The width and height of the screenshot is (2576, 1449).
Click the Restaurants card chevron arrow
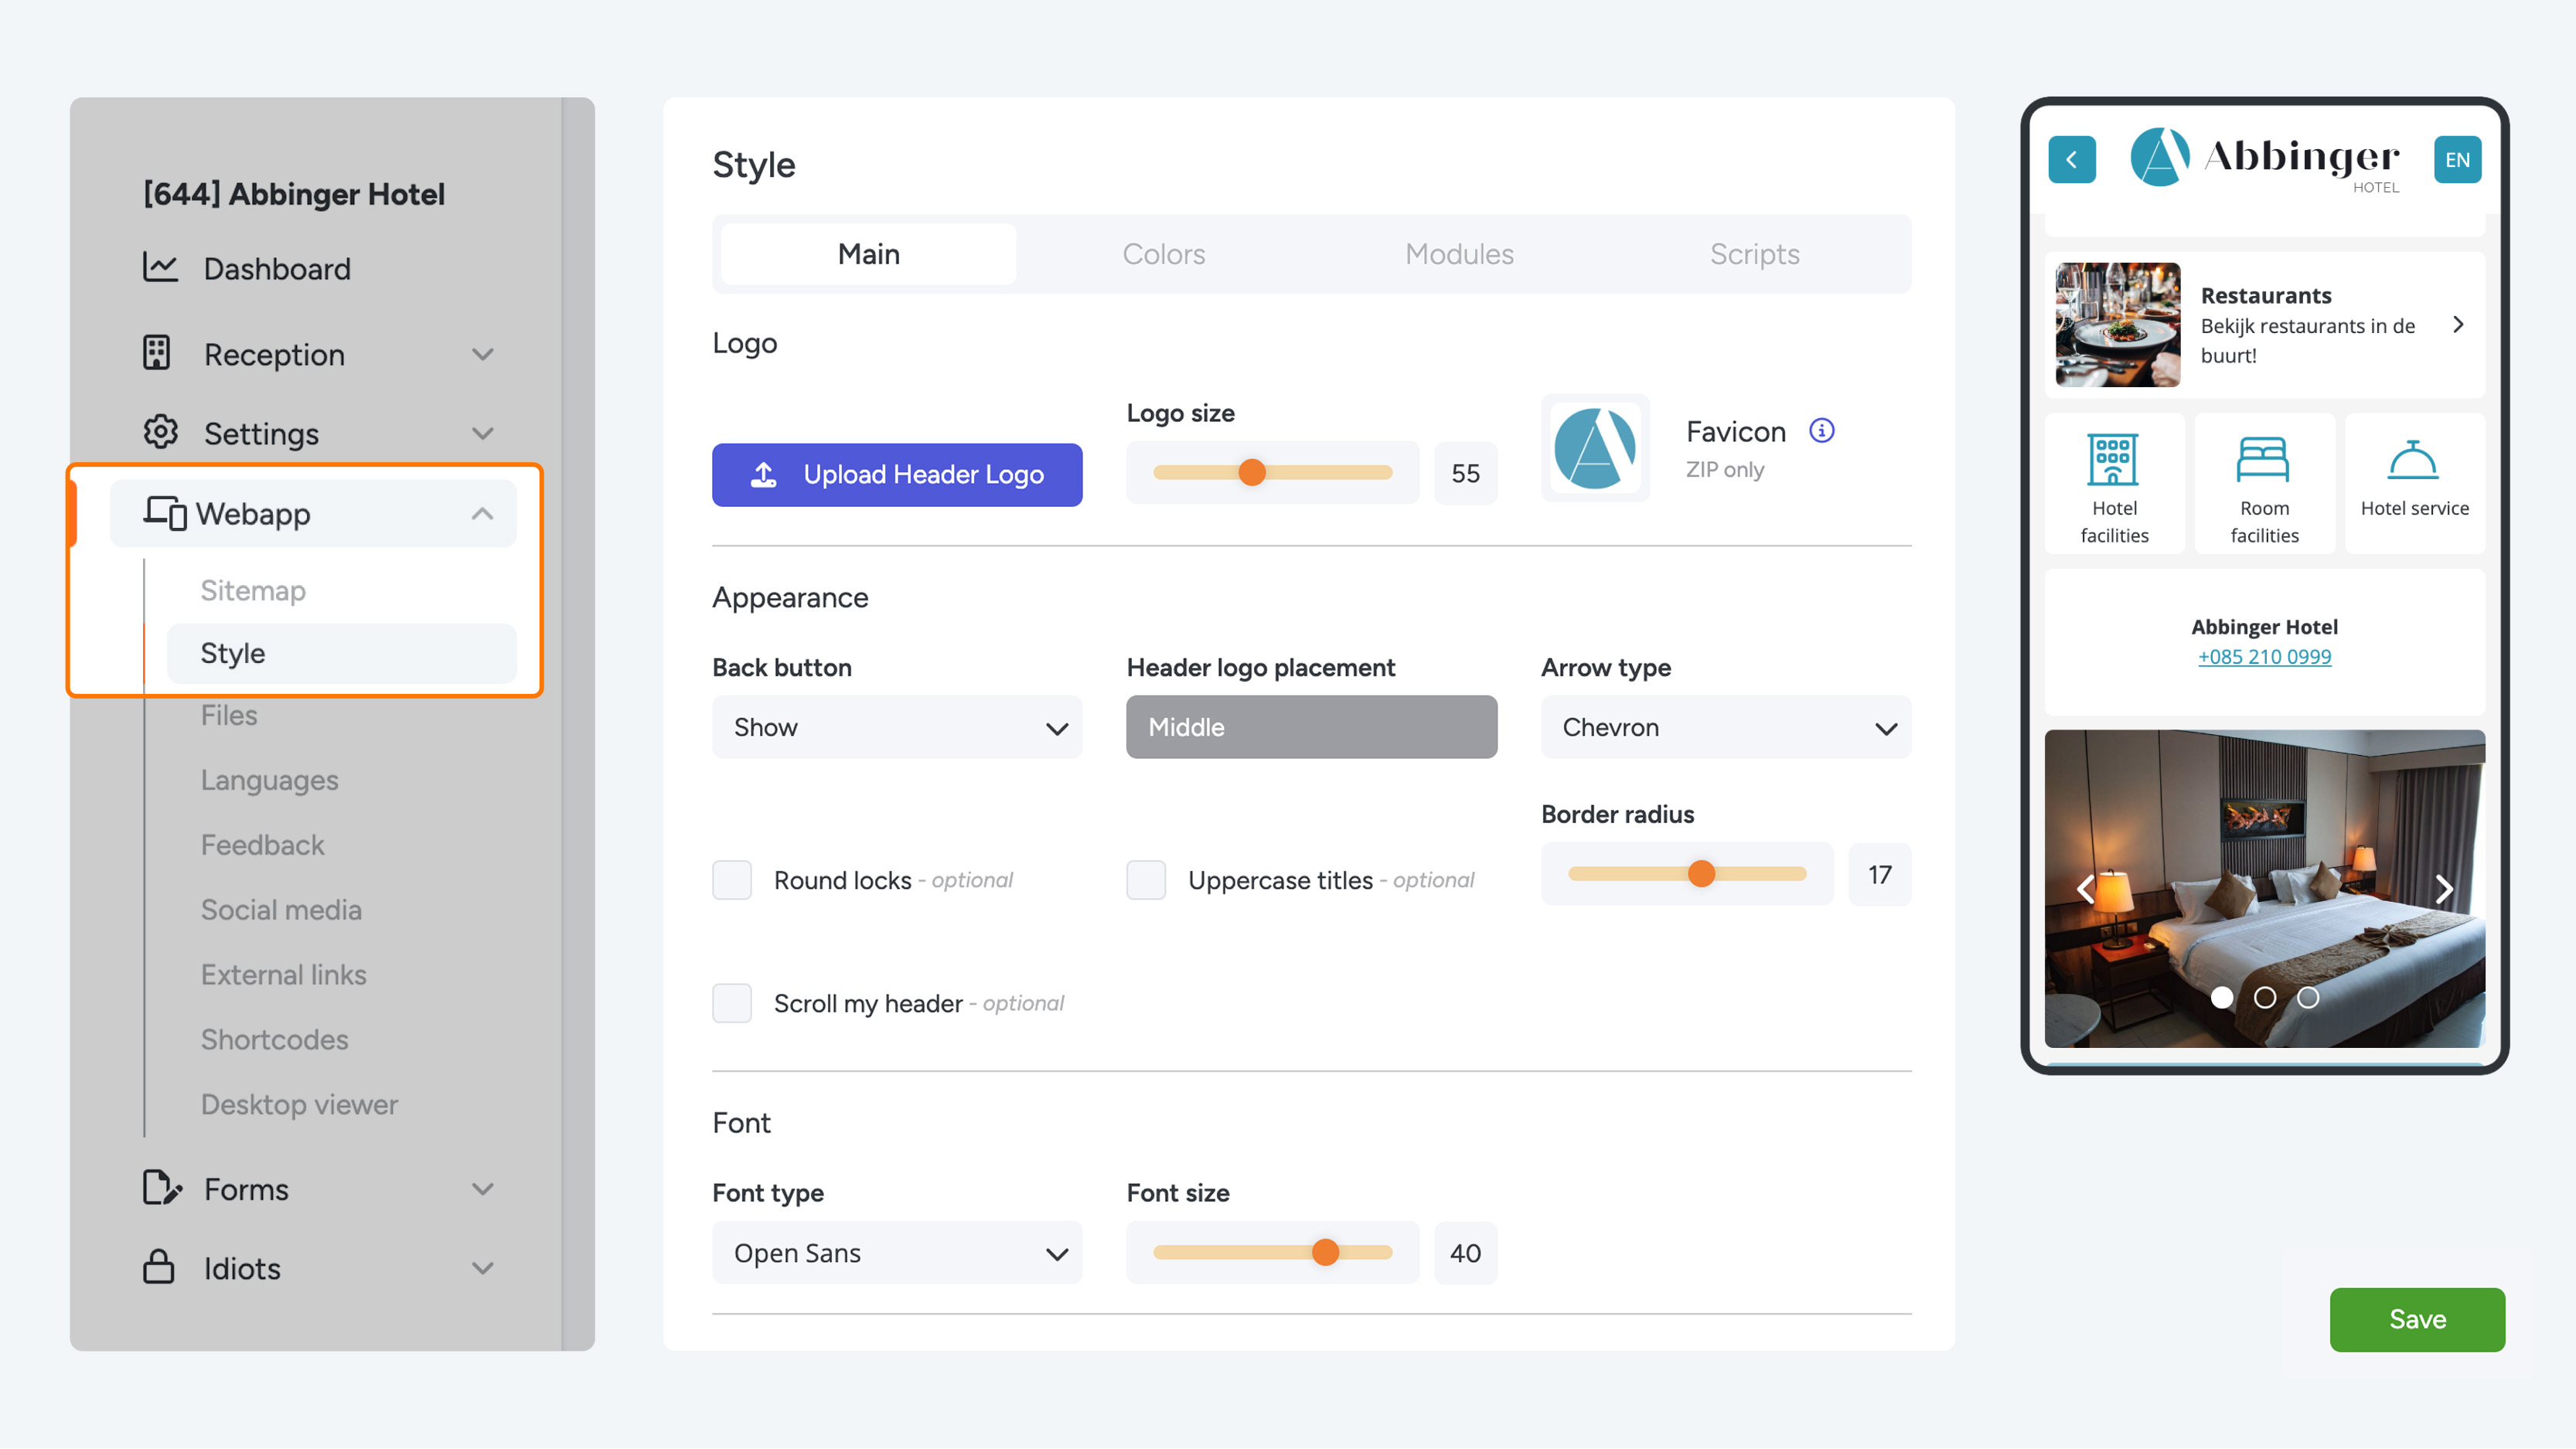pyautogui.click(x=2458, y=325)
